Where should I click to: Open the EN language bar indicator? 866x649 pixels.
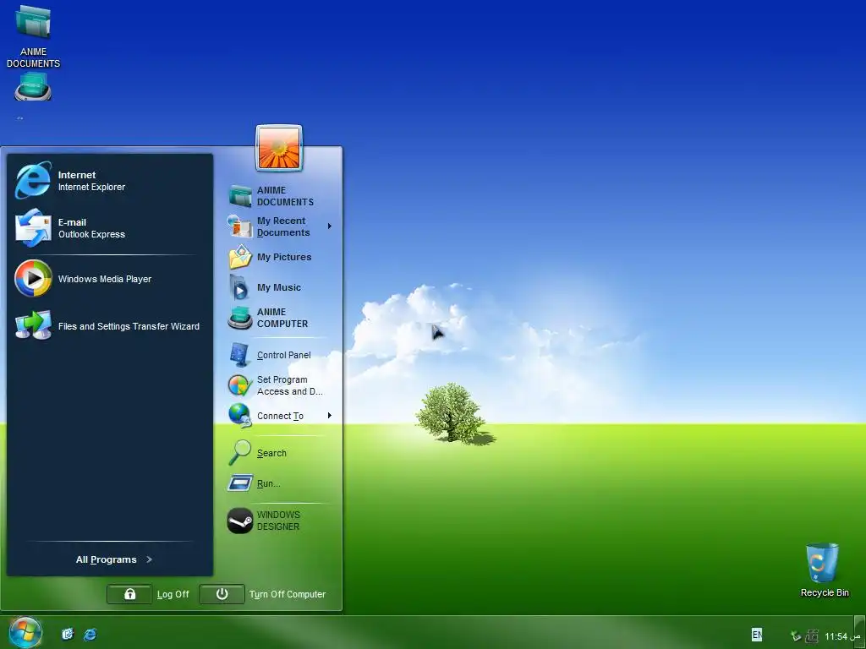757,635
